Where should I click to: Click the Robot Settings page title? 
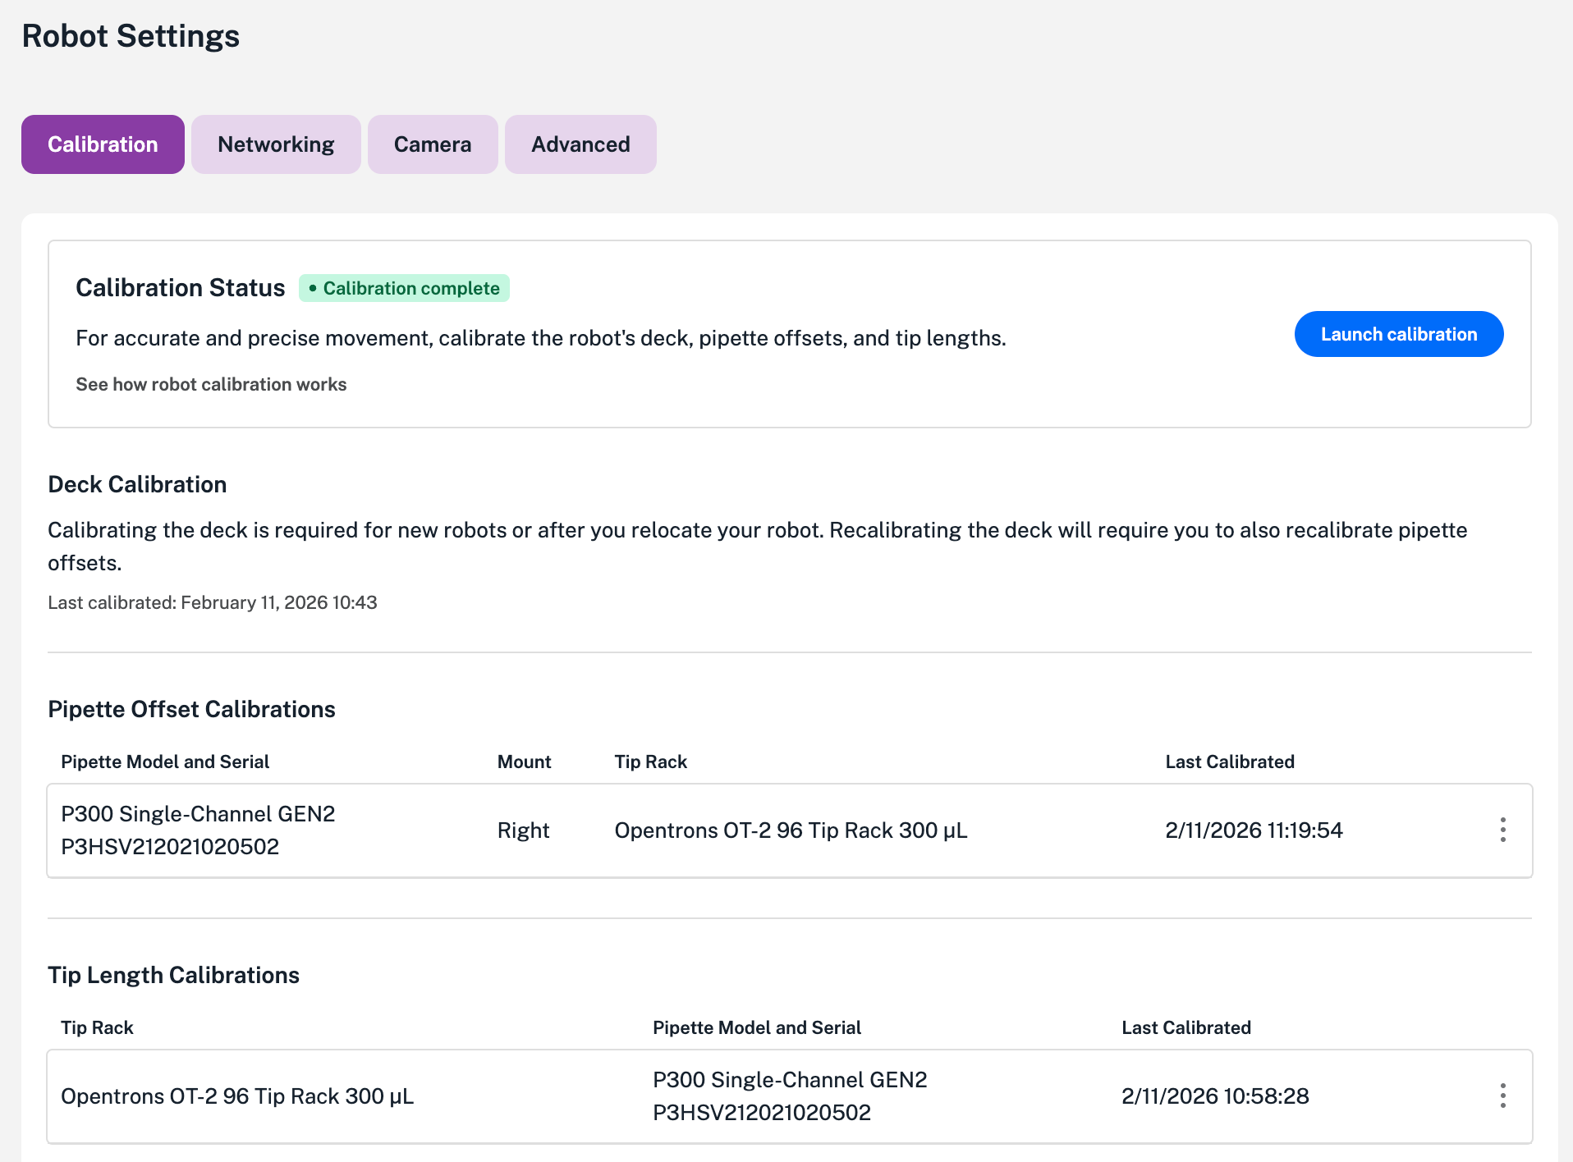131,36
